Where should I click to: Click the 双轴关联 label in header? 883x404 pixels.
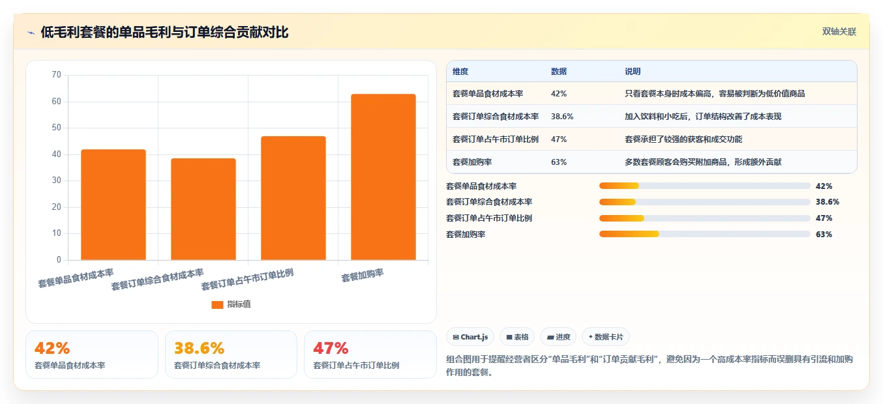(839, 31)
